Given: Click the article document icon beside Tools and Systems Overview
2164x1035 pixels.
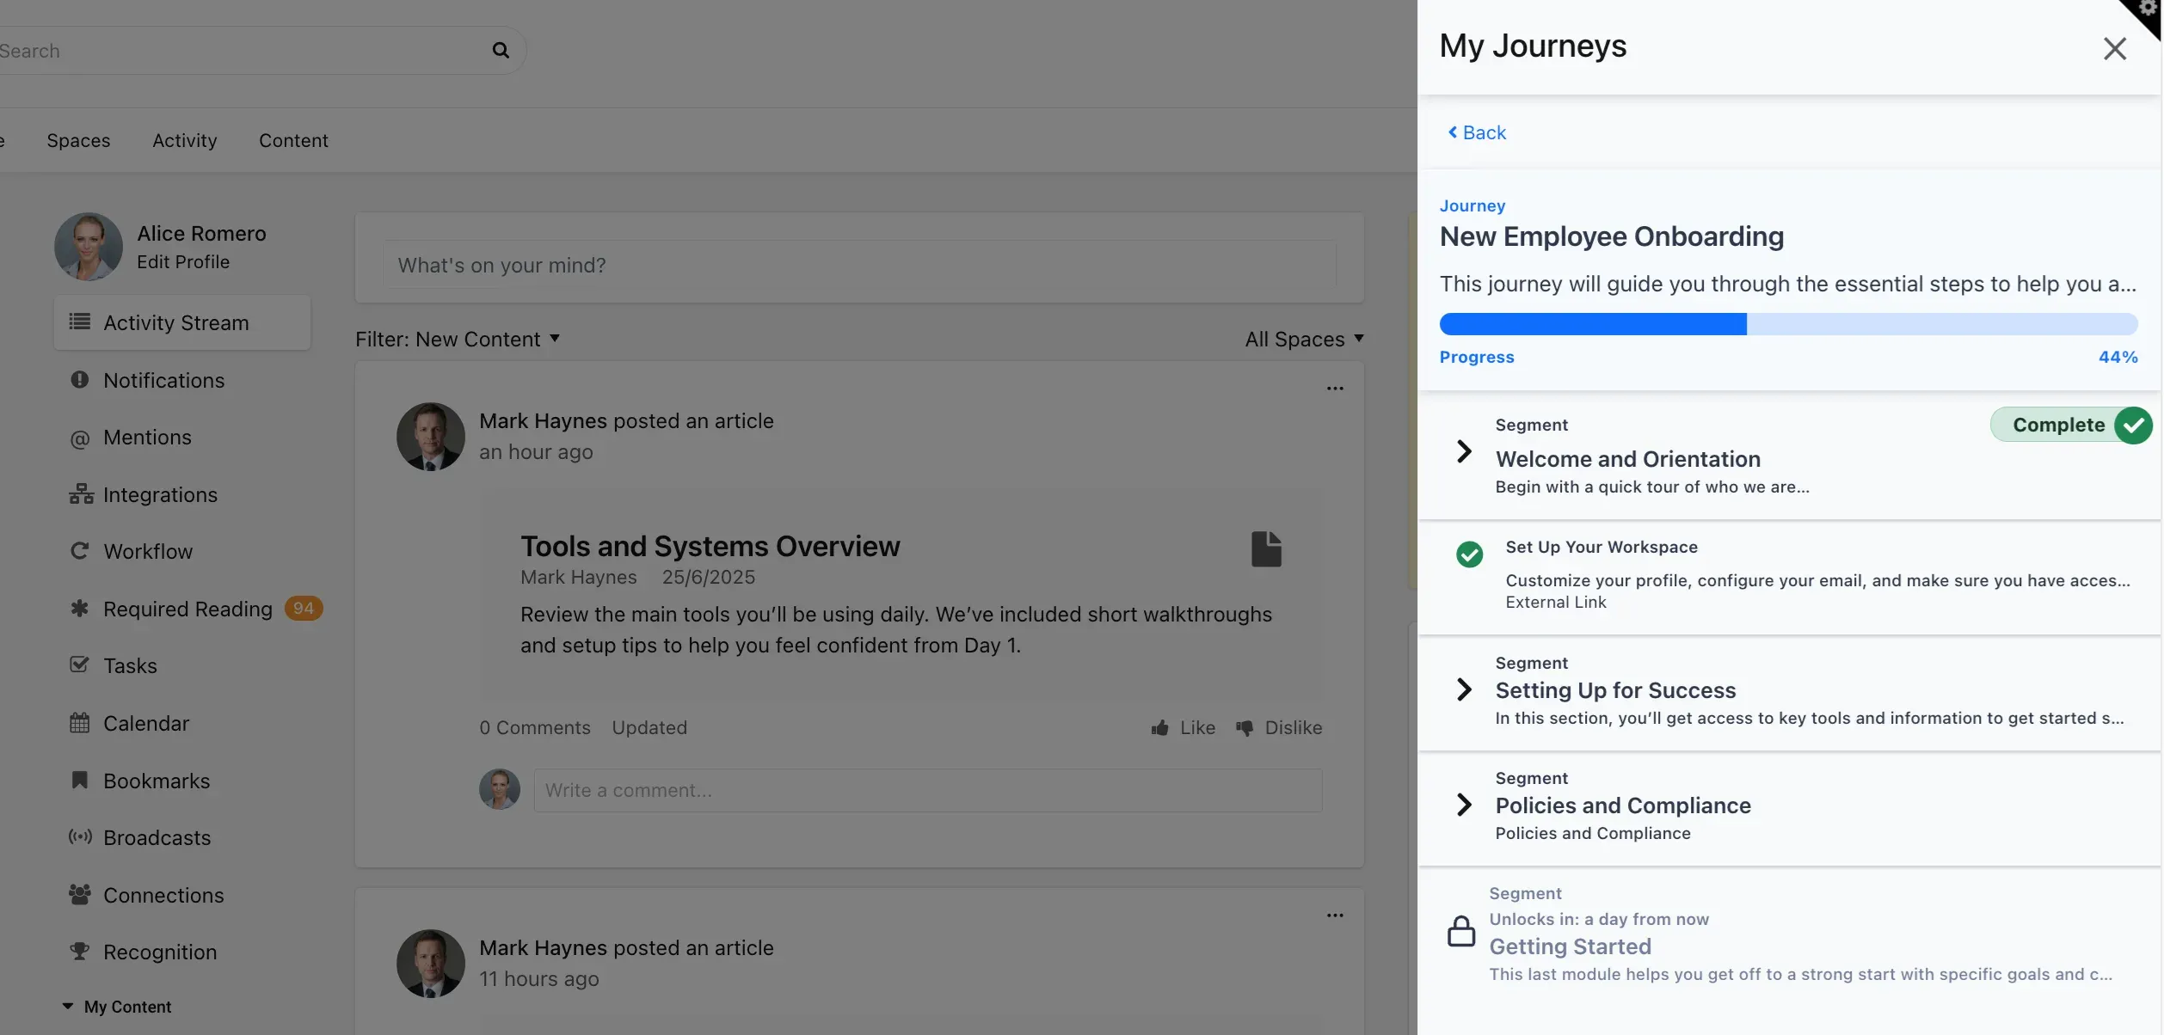Looking at the screenshot, I should click(x=1266, y=548).
